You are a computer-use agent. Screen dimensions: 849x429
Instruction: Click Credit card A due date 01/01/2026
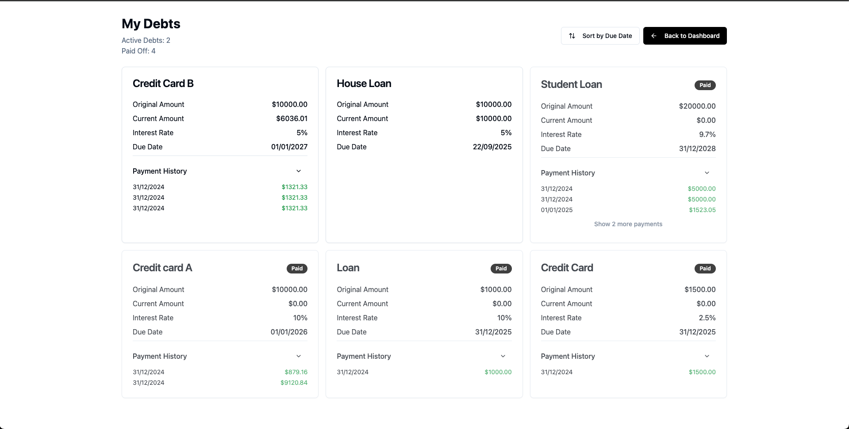289,332
